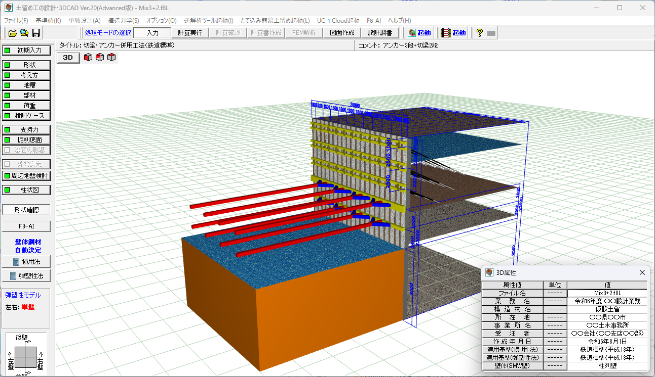Click the 3D属性 window icon
Image resolution: width=655 pixels, height=377 pixels.
coord(489,272)
